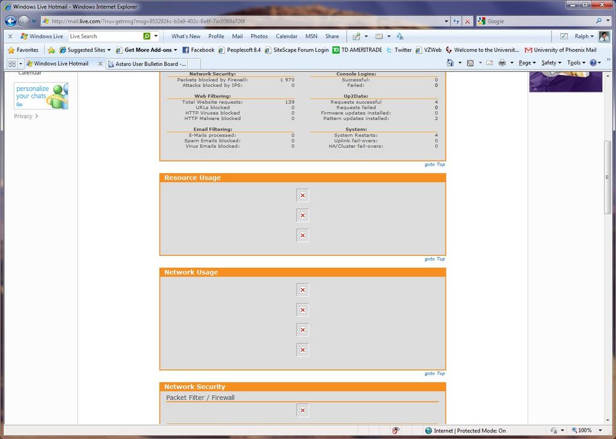Click the scrollbar down arrow
The height and width of the screenshot is (439, 616).
pyautogui.click(x=608, y=420)
